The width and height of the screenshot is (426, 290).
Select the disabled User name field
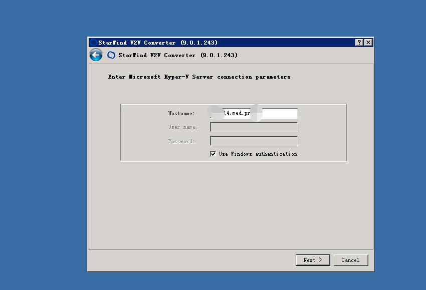coord(254,127)
